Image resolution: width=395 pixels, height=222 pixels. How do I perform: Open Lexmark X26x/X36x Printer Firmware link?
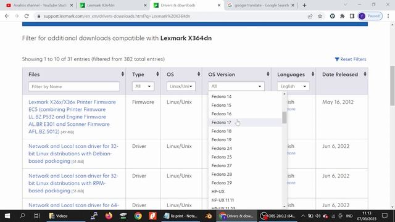(x=72, y=117)
